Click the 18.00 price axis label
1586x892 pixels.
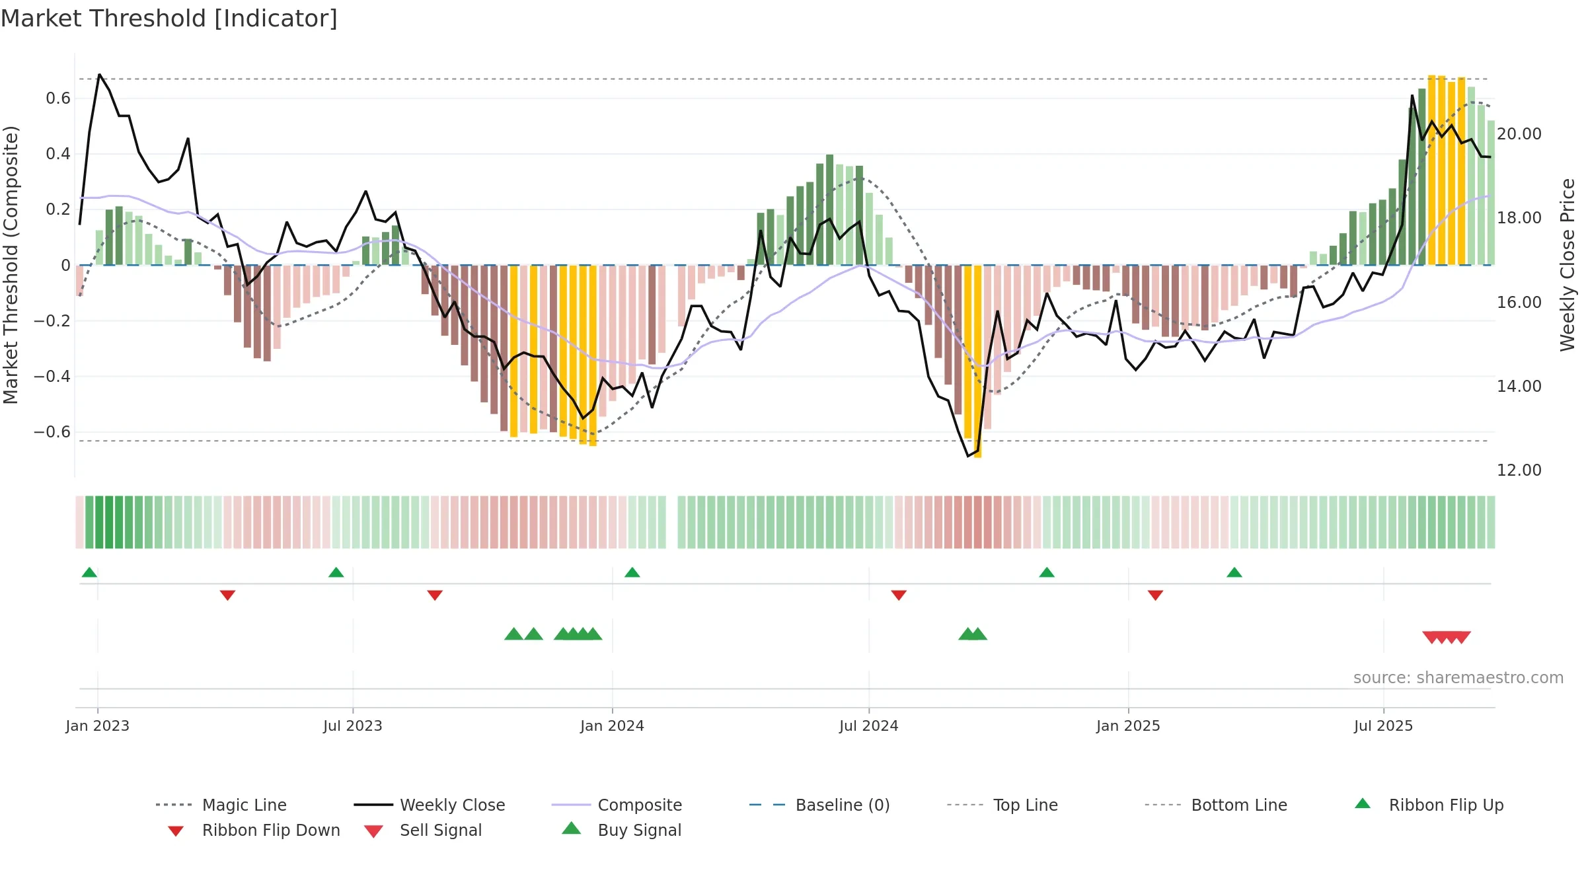click(1519, 218)
